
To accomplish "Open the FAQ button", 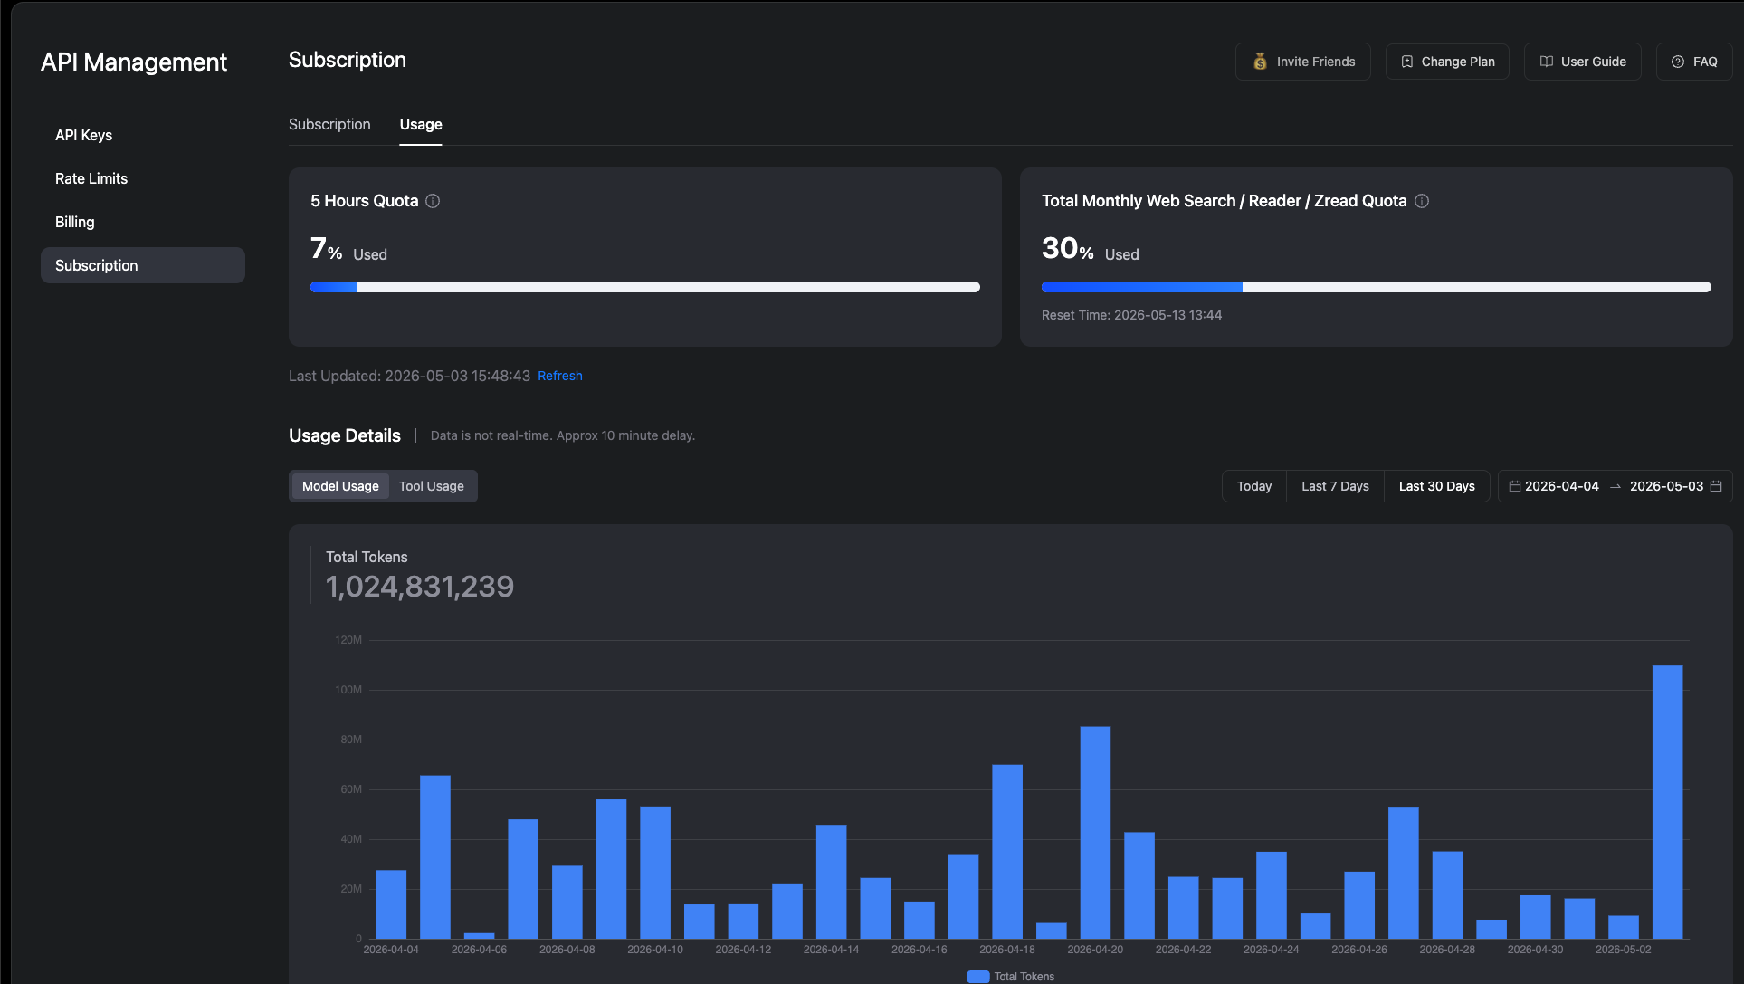I will click(1694, 62).
